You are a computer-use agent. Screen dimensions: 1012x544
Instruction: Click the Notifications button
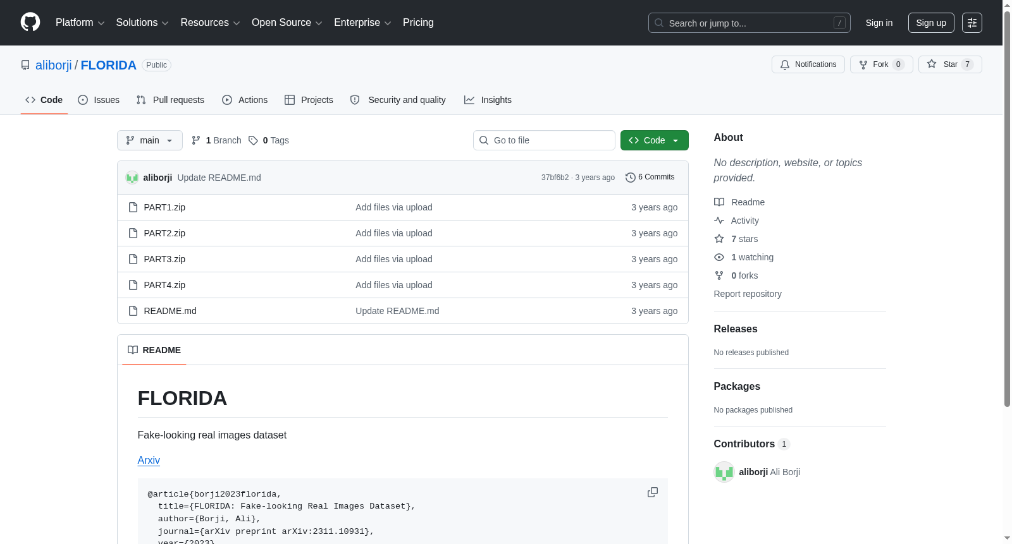[x=808, y=64]
